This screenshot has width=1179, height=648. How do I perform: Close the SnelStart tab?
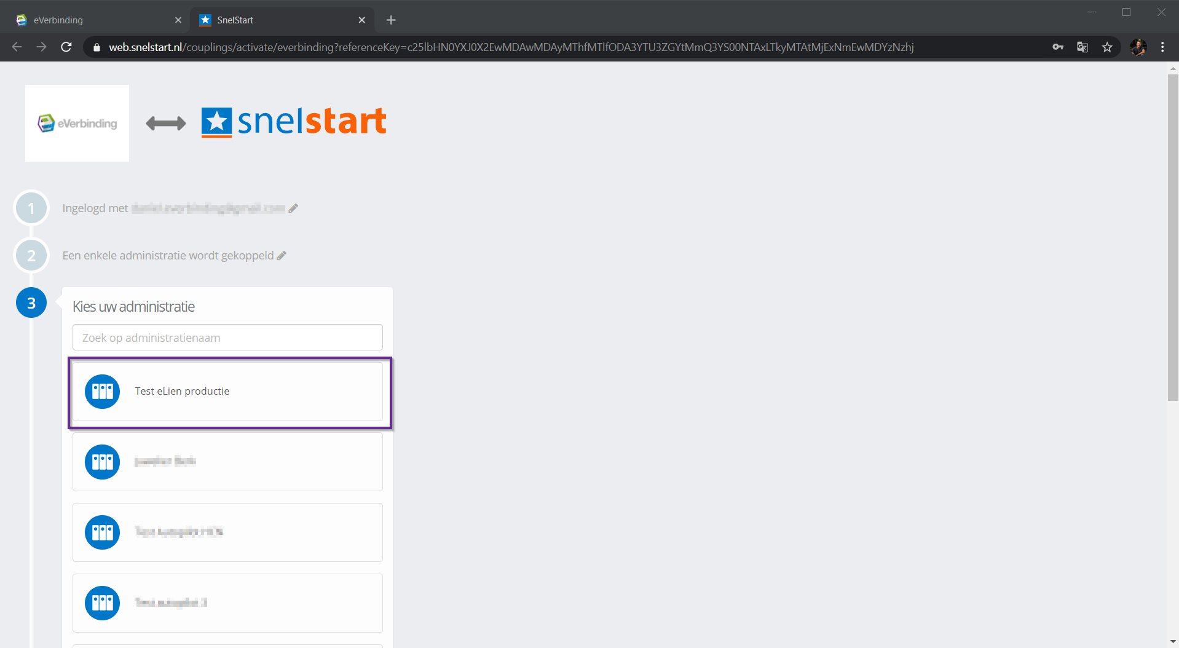[362, 20]
